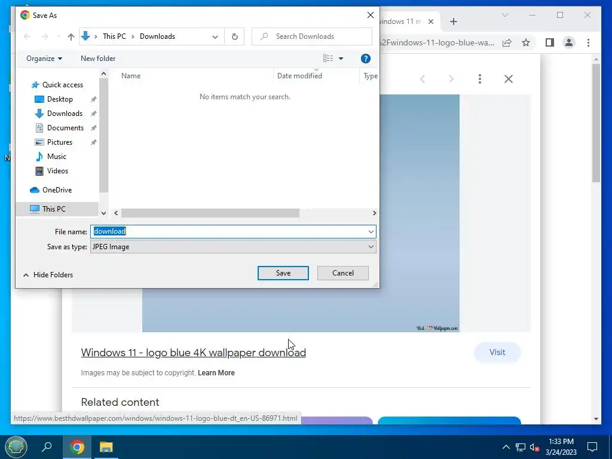Open Chrome's three-dot menu
Viewport: 612px width, 459px height.
588,42
